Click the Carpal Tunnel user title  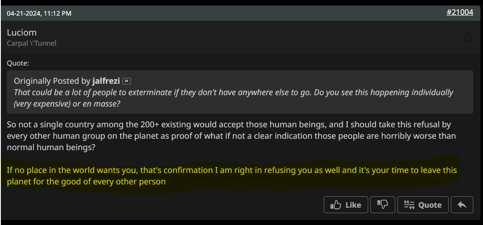(31, 43)
